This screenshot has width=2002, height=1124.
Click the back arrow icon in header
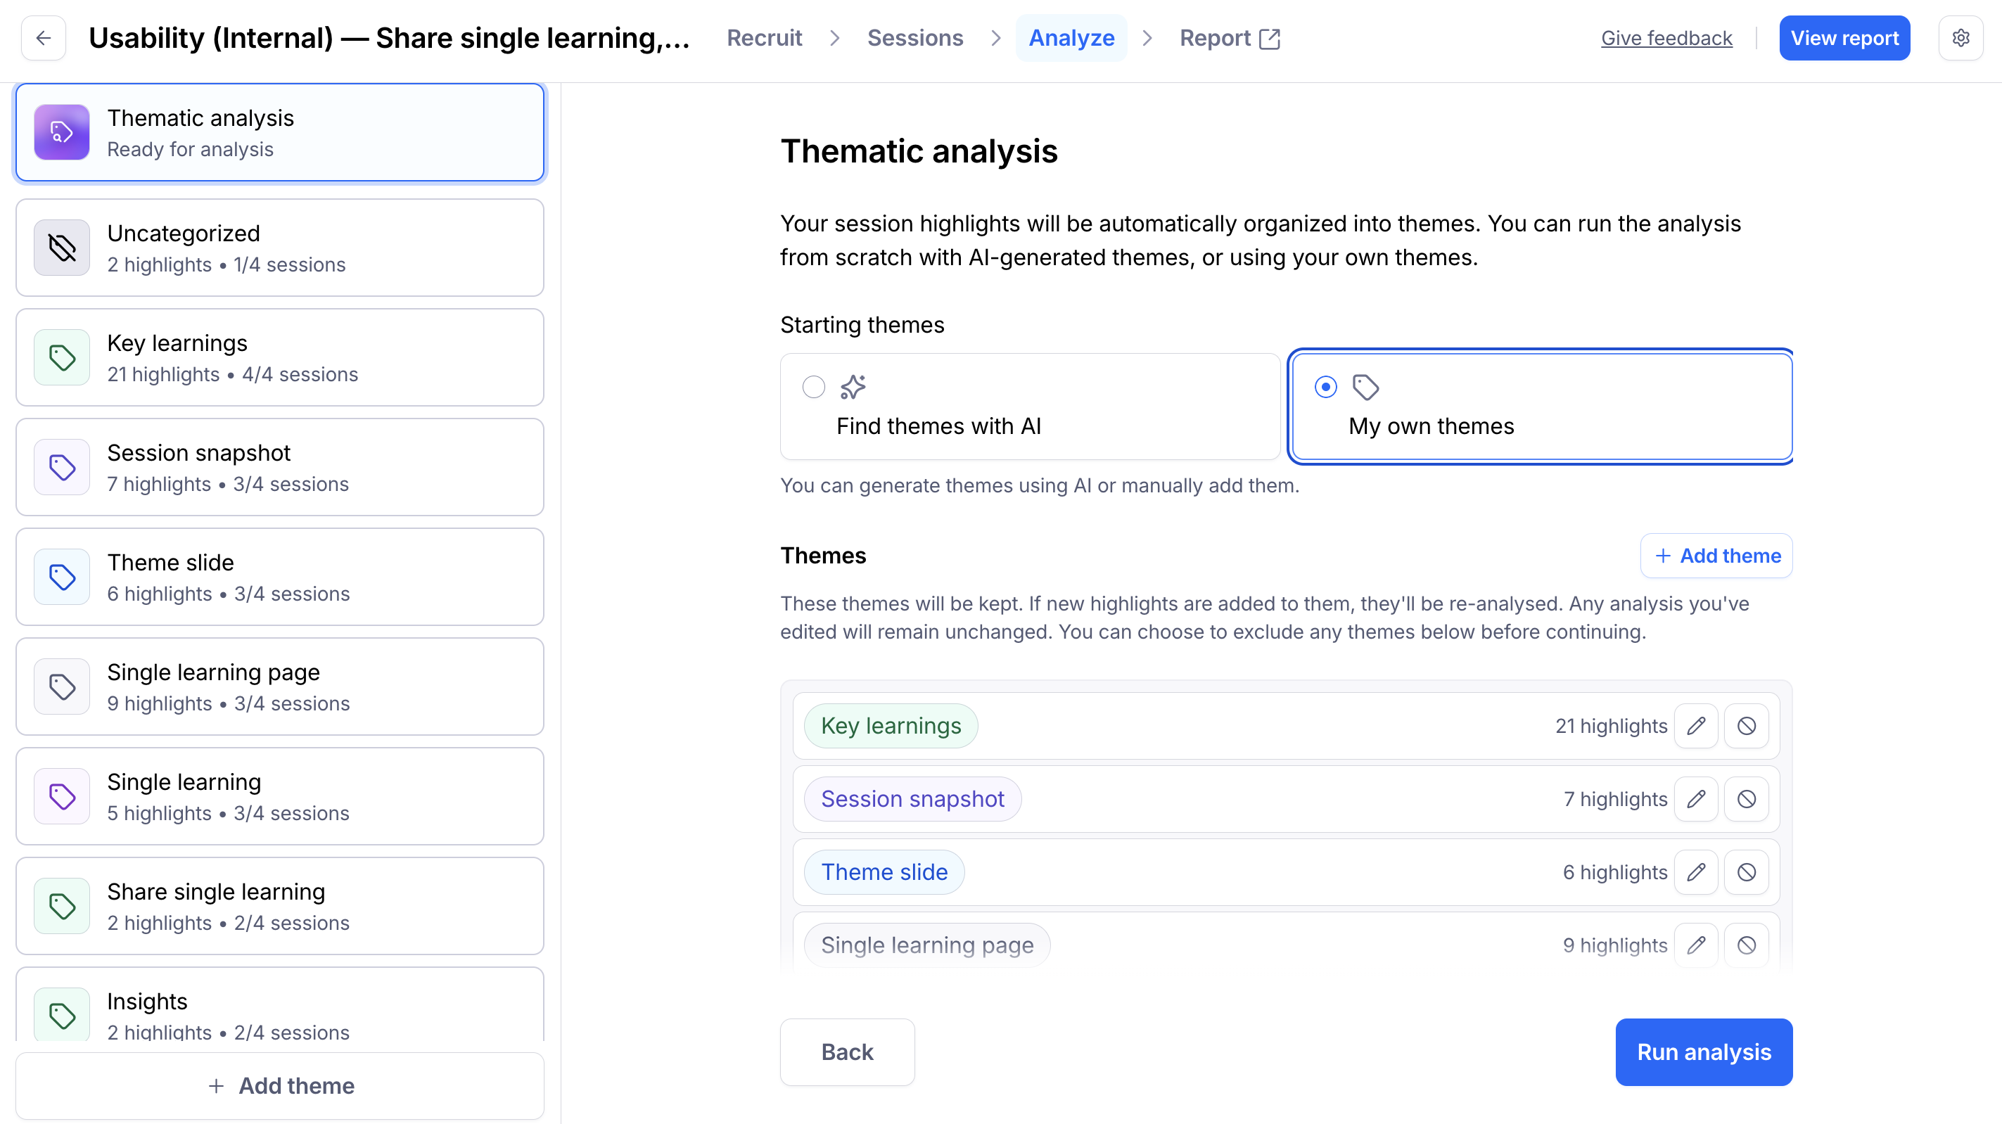(44, 38)
